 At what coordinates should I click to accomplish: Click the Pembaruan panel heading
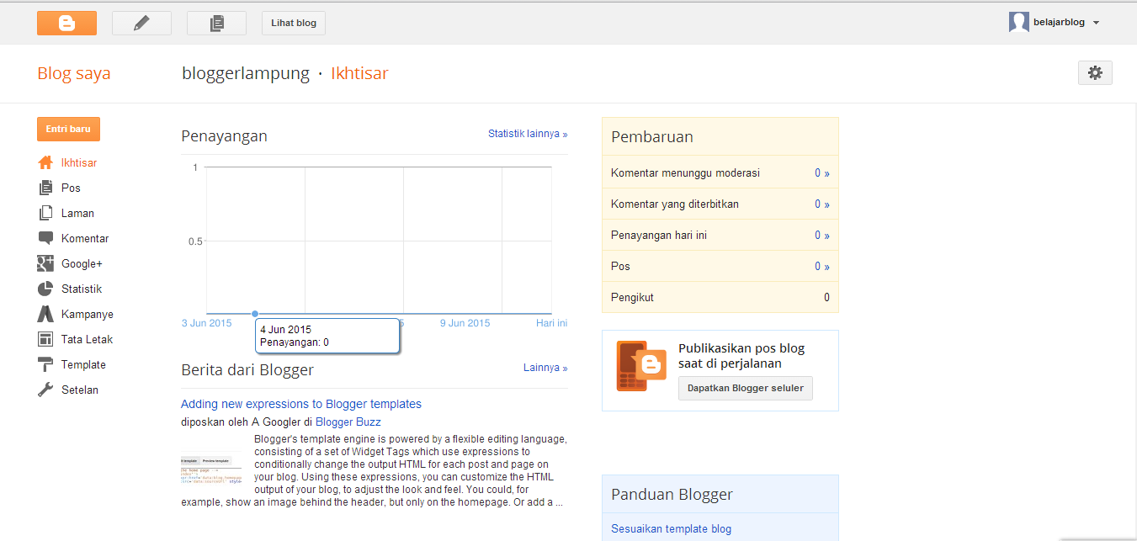652,137
